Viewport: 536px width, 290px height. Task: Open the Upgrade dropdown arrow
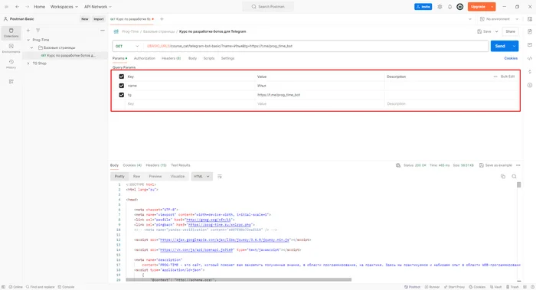(x=492, y=6)
